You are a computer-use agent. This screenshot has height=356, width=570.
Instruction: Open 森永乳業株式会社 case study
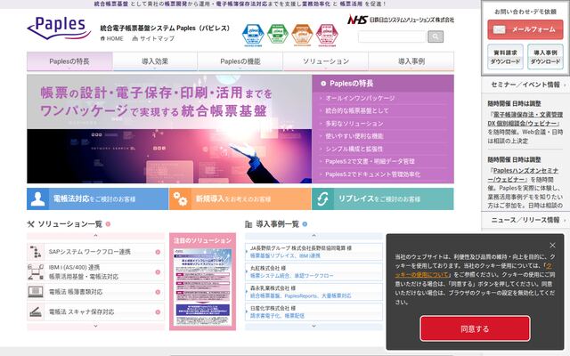click(x=313, y=292)
